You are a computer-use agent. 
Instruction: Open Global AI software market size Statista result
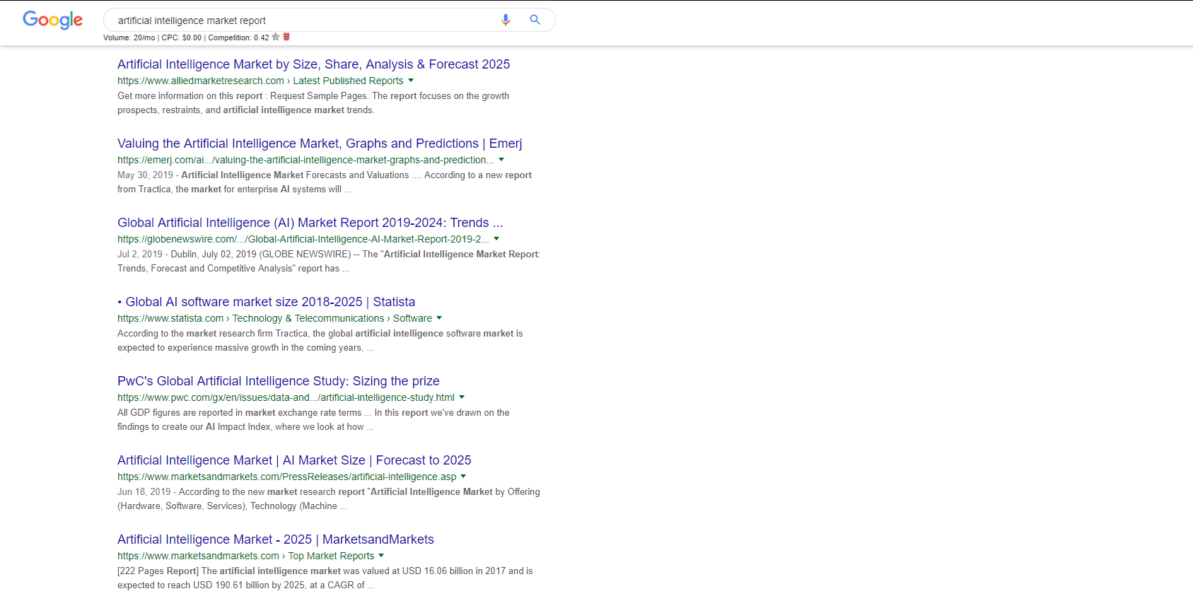[267, 302]
